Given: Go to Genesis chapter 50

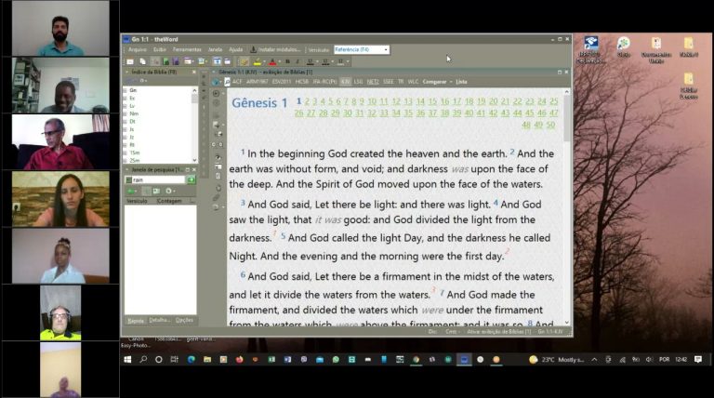Looking at the screenshot, I should pos(550,125).
